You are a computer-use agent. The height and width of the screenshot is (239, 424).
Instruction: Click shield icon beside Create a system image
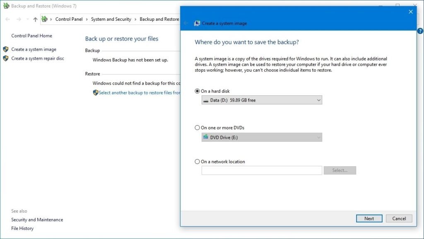pyautogui.click(x=6, y=49)
